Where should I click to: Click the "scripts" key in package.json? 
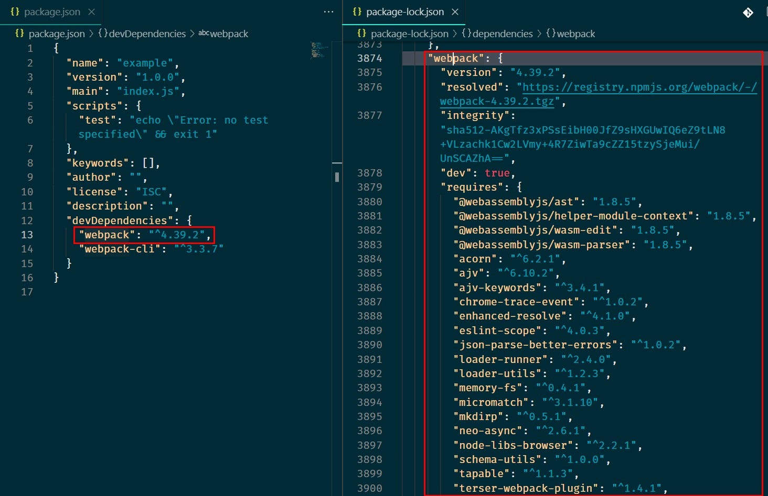[x=94, y=106]
